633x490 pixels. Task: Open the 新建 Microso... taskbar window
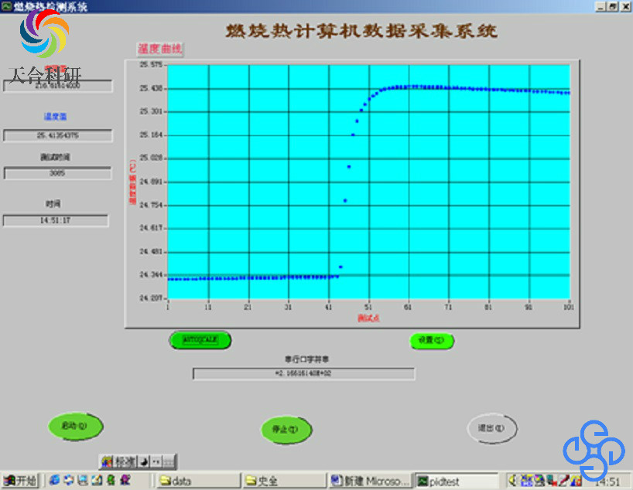point(369,481)
